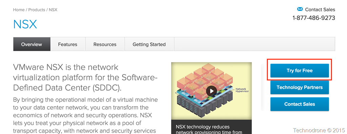Click the large NSX page title
This screenshot has width=347, height=134.
point(25,24)
